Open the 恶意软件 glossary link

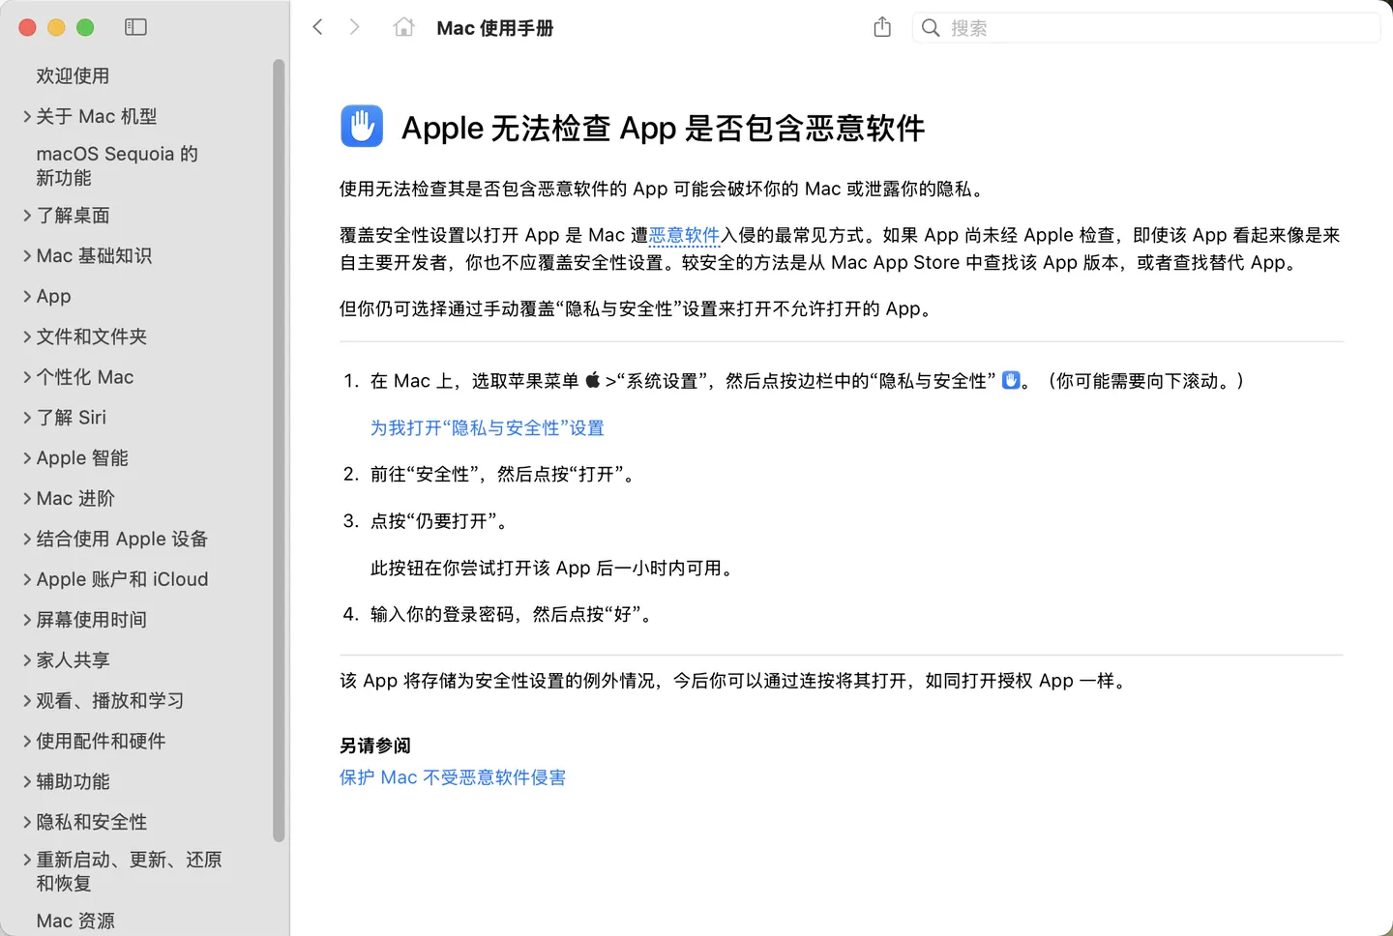[684, 235]
